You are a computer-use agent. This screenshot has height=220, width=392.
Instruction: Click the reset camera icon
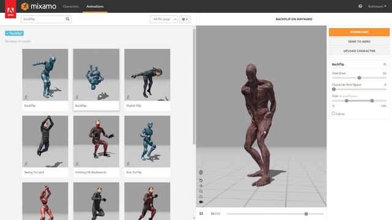pos(201,180)
